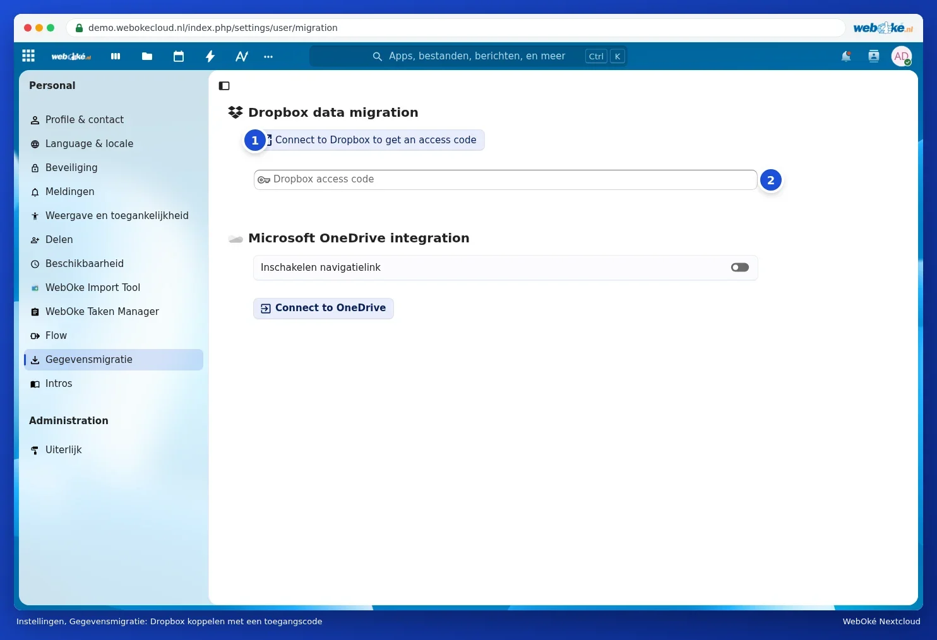
Task: Focus the Dropbox access code field
Action: tap(505, 180)
